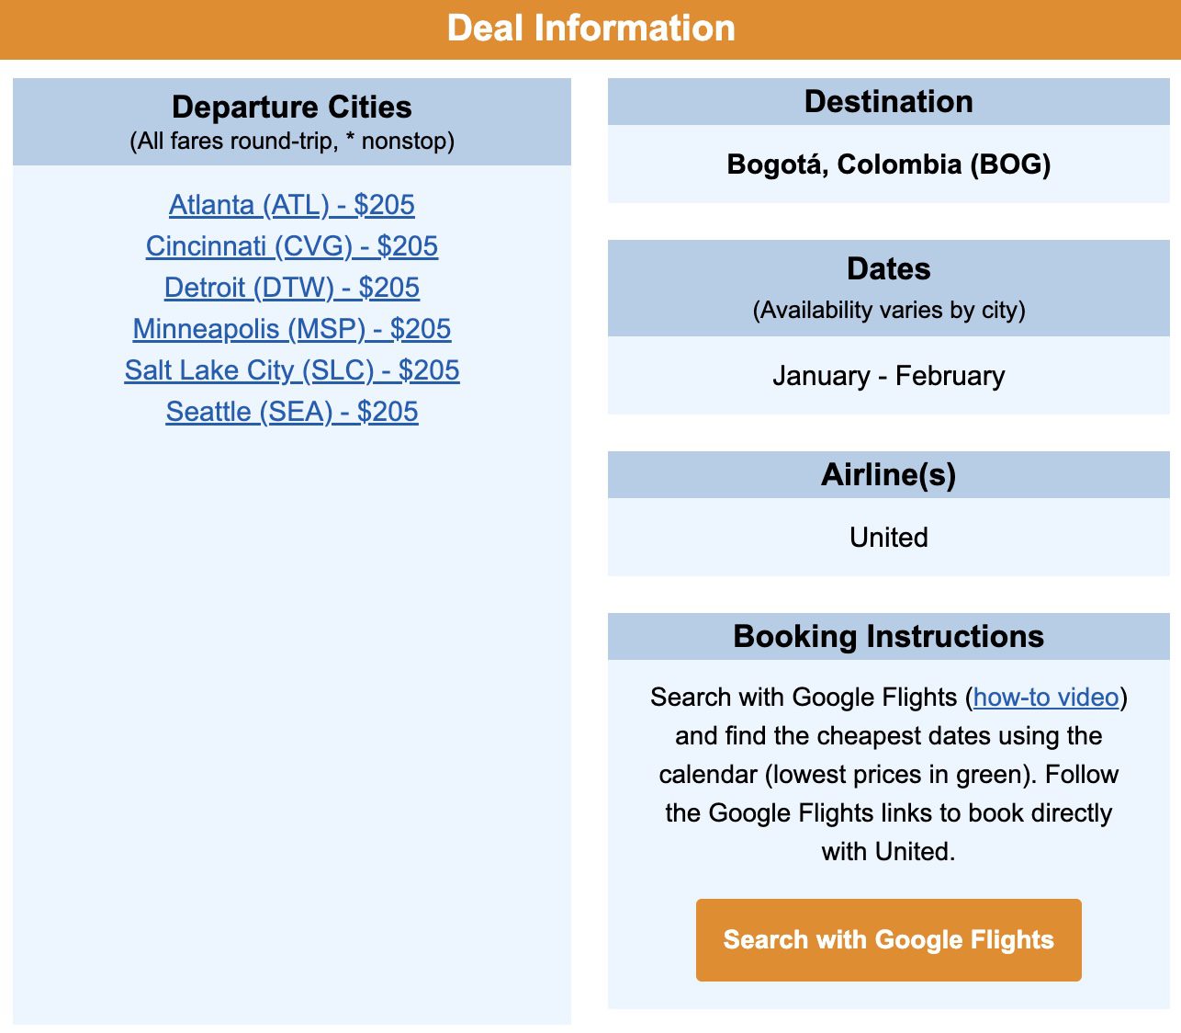Screen dimensions: 1181x1033
Task: Click the Cincinnati (CVG) - $205 link
Action: point(291,245)
